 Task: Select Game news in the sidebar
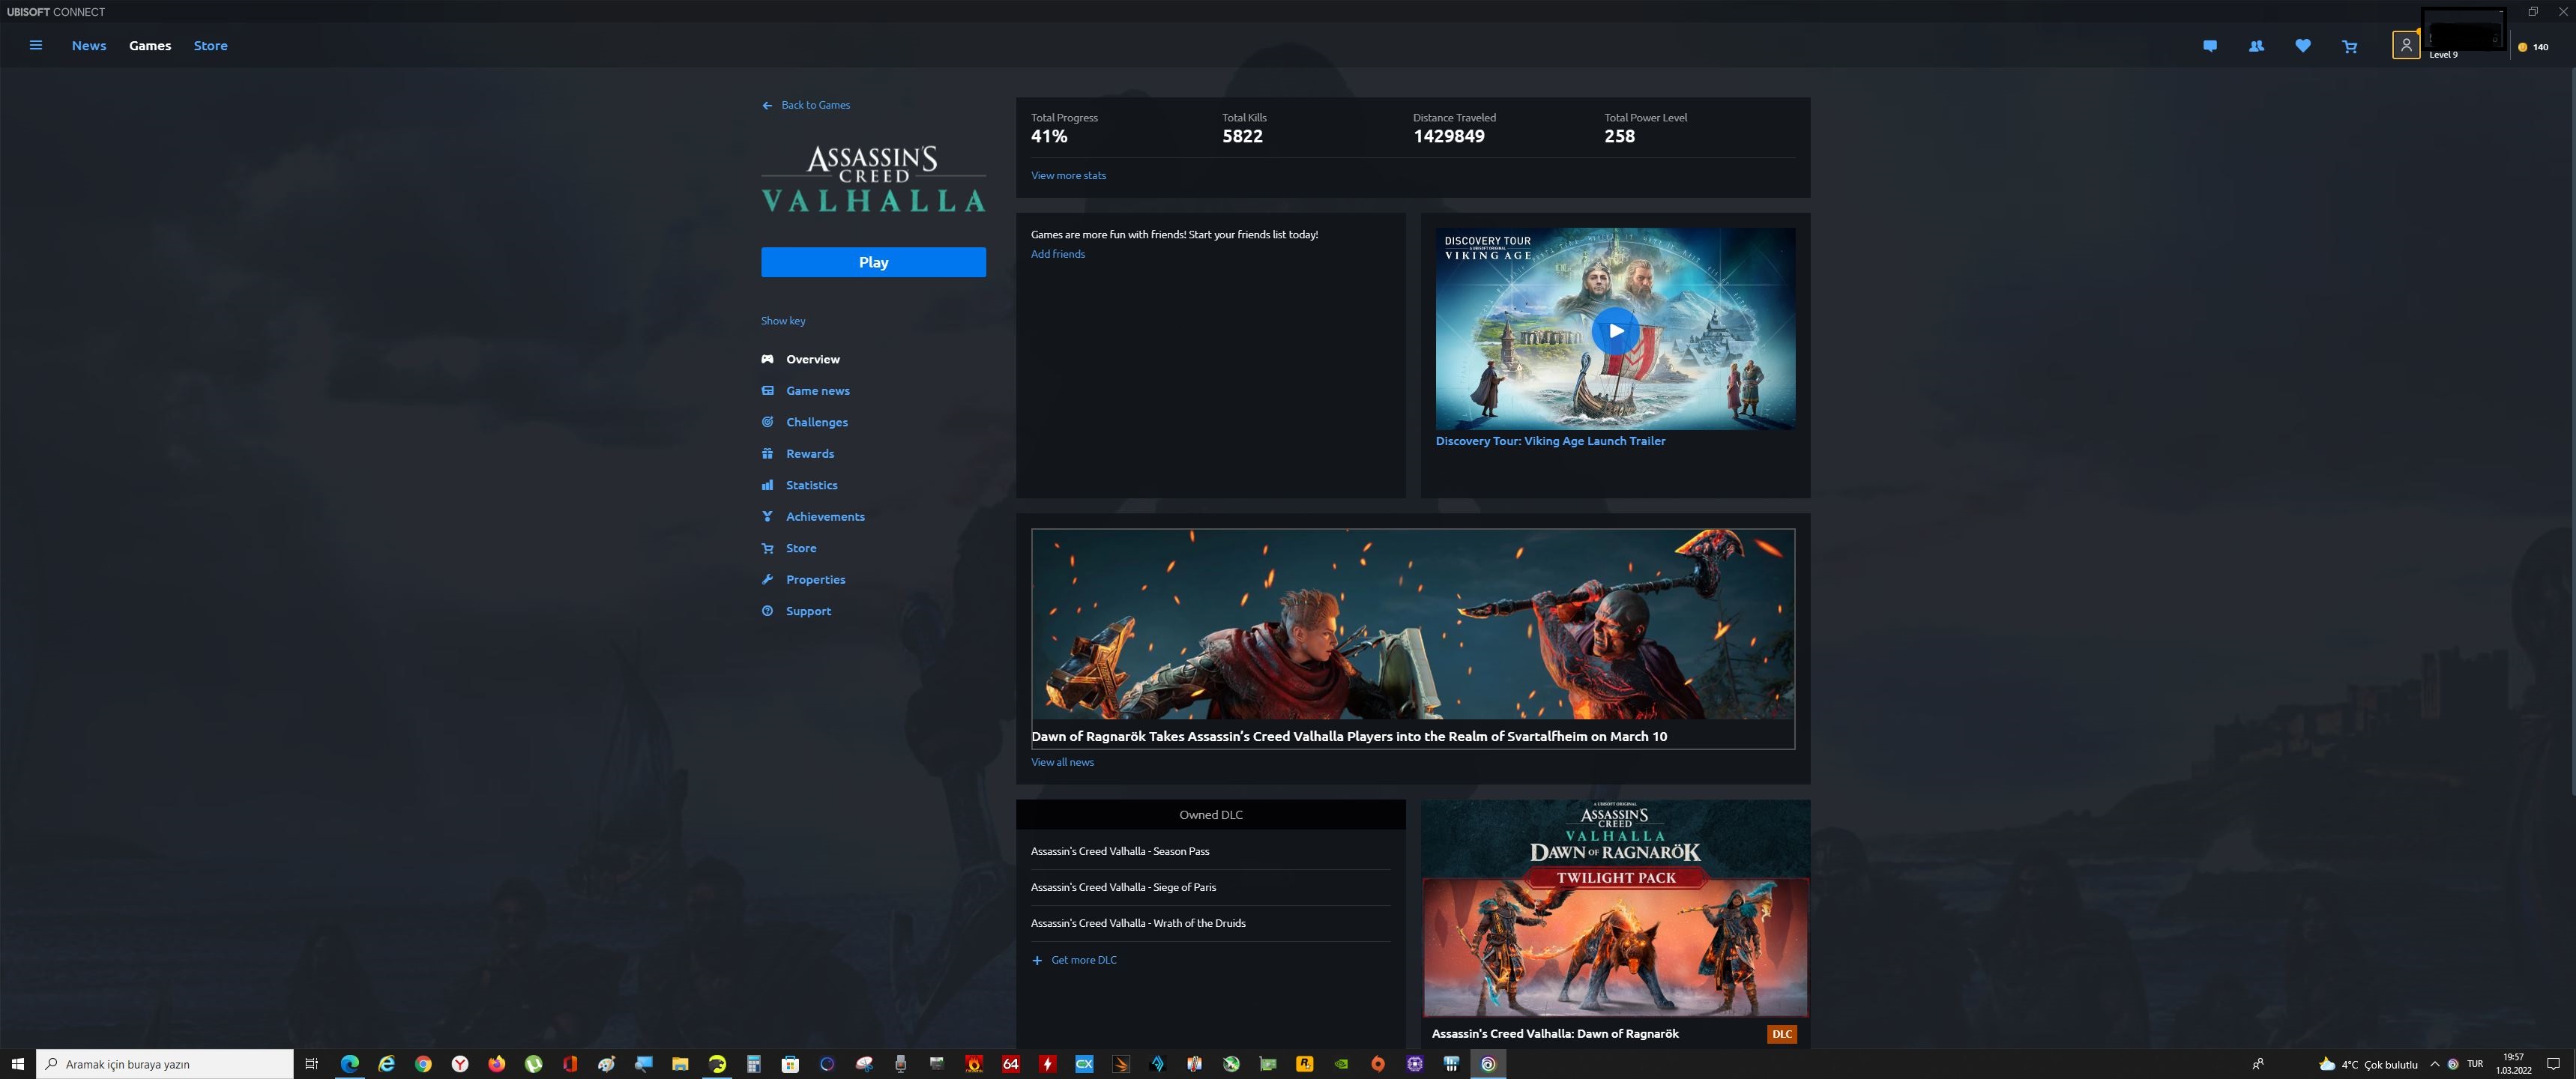coord(817,390)
